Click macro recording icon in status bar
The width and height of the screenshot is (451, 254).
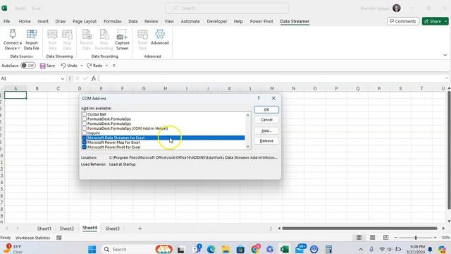pos(59,238)
